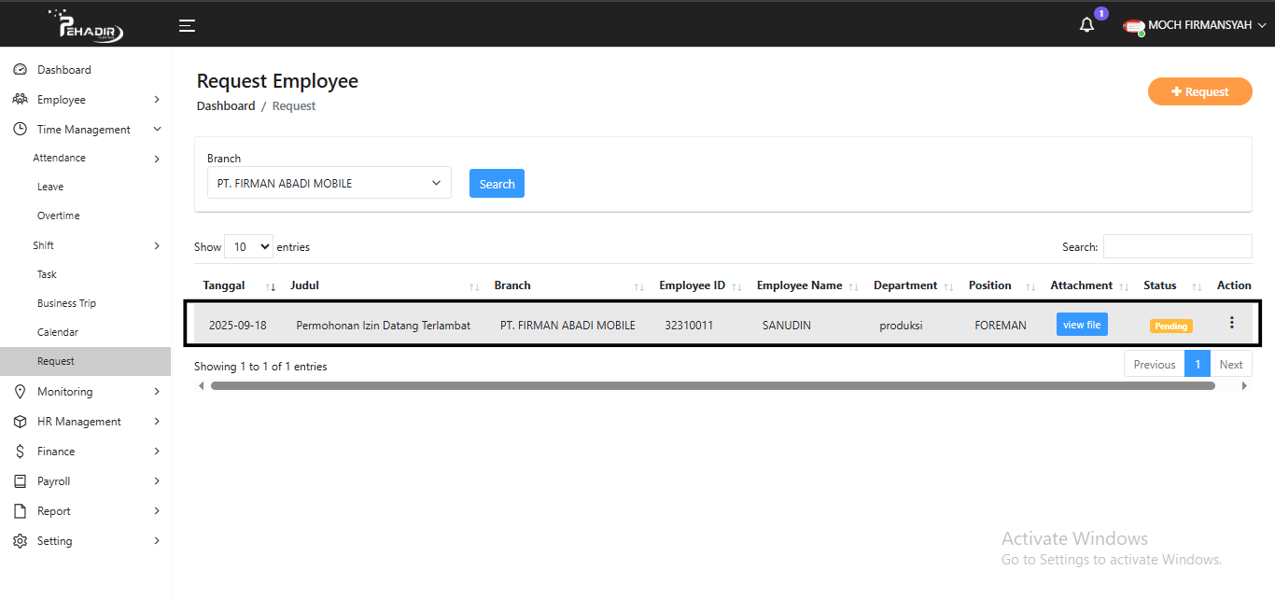Click the Dashboard gauge icon in sidebar
This screenshot has height=598, width=1275.
pos(20,70)
